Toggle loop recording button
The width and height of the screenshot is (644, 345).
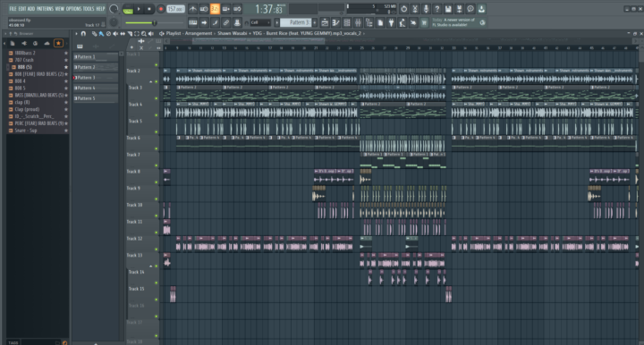[237, 9]
